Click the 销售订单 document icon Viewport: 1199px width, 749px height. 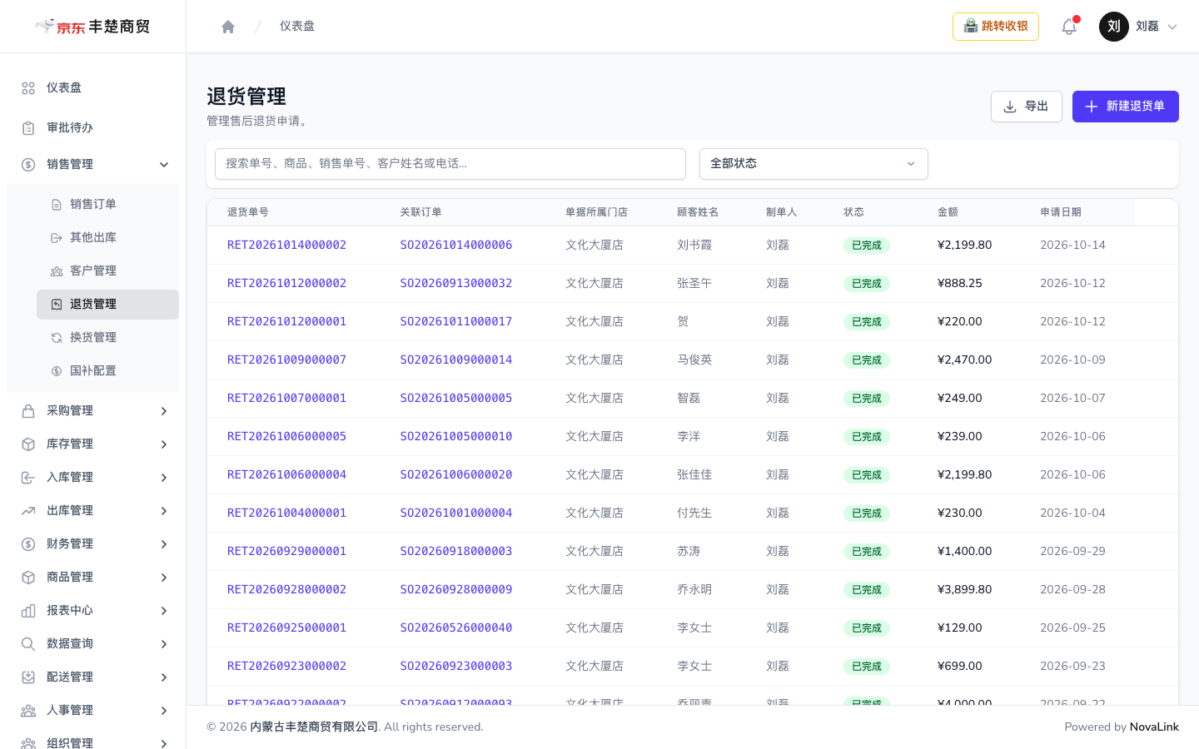pos(57,205)
